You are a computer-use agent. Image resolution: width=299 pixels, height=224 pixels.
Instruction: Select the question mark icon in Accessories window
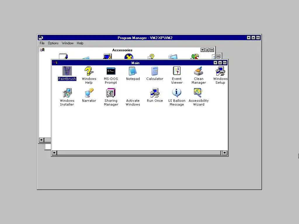coord(151,56)
